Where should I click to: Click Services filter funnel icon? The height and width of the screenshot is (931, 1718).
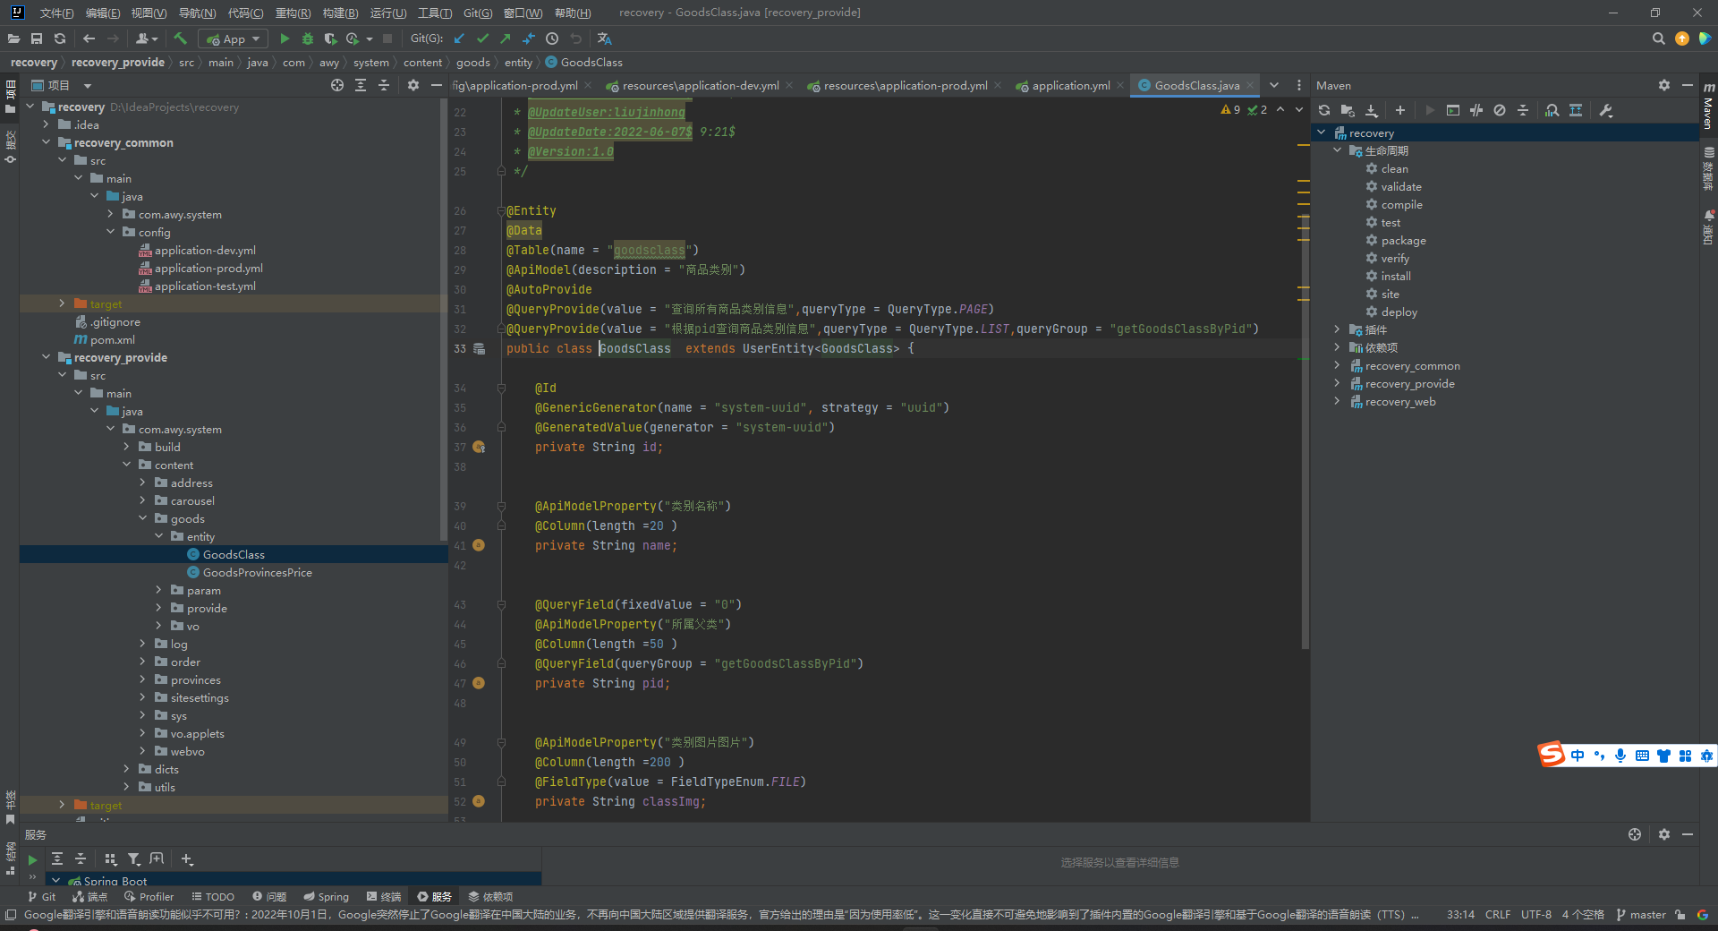[133, 858]
